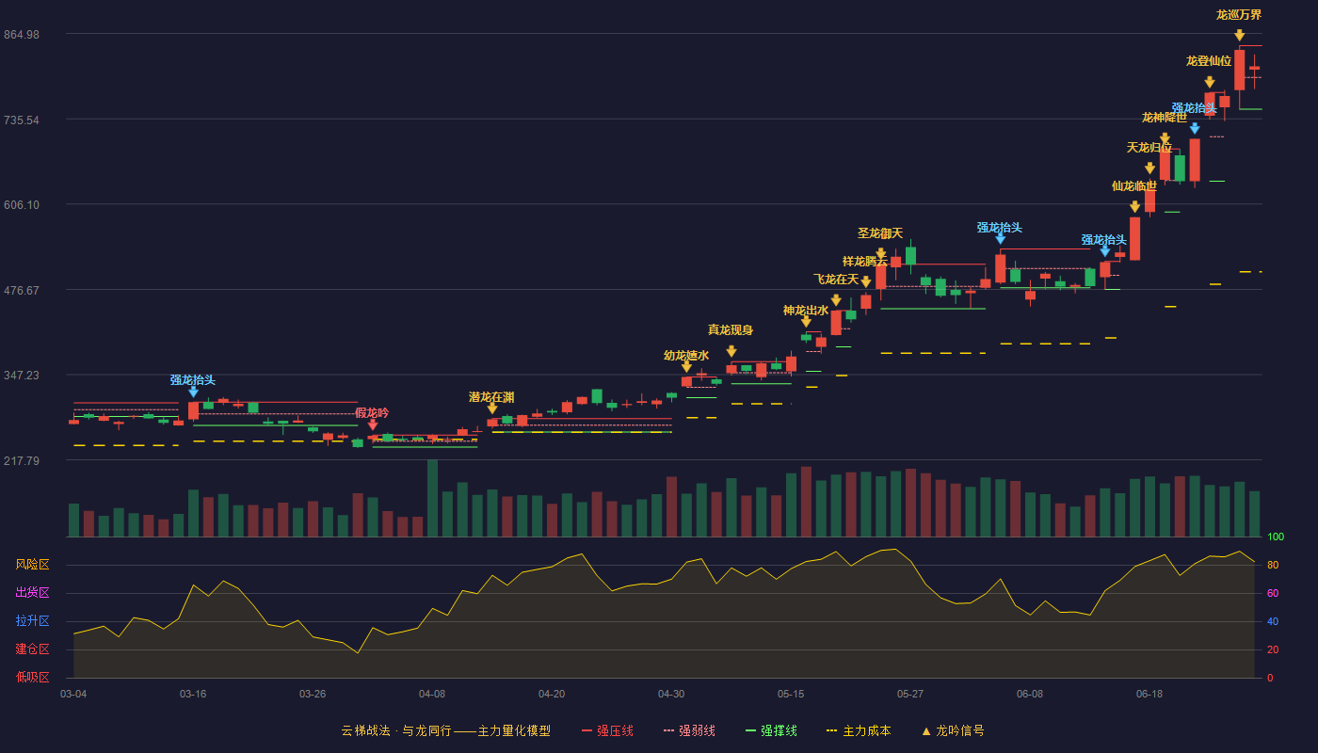This screenshot has height=753, width=1318.
Task: Click the 04-30 date axis label
Action: click(x=671, y=694)
